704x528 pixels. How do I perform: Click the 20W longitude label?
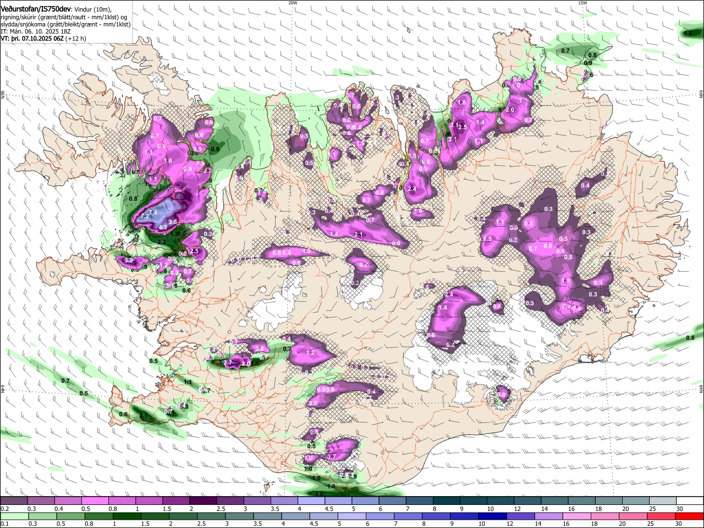[x=293, y=3]
